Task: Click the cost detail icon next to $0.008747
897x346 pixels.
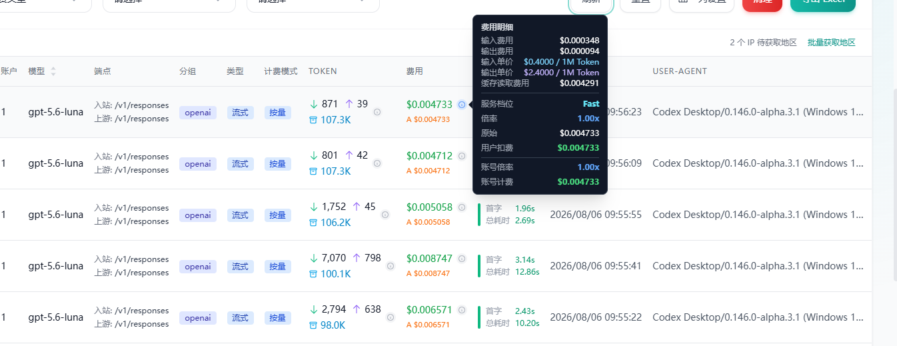Action: pyautogui.click(x=462, y=259)
